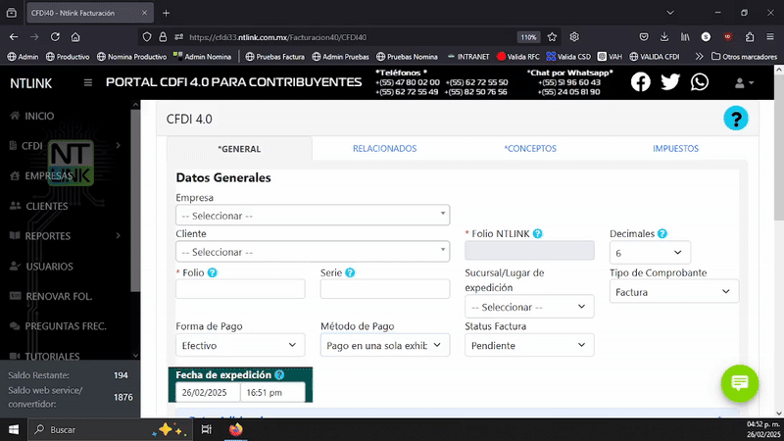Viewport: 784px width, 441px height.
Task: Show help for Decimales field
Action: (x=662, y=233)
